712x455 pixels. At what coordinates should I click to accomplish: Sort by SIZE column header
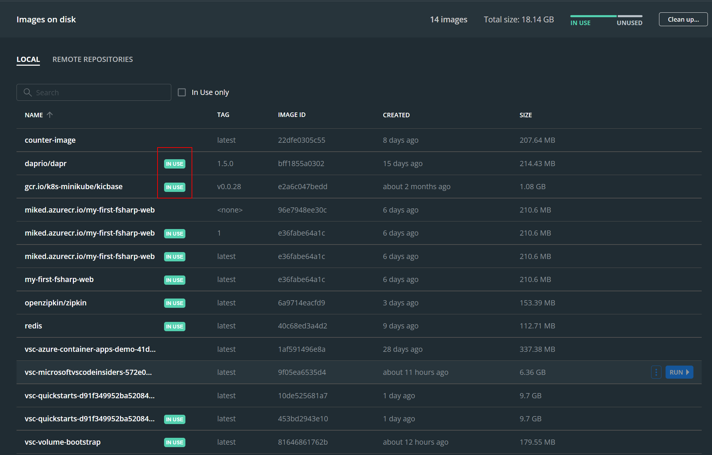click(526, 115)
